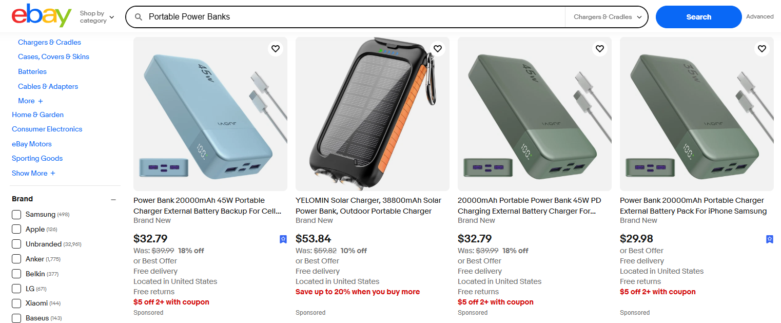This screenshot has width=781, height=323.
Task: Click the Search button
Action: pos(698,16)
